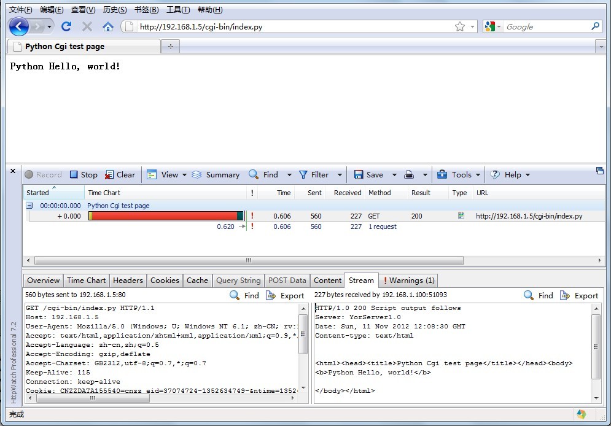Screen dimensions: 611x426
Task: Open the 书签(B) menu
Action: [146, 9]
